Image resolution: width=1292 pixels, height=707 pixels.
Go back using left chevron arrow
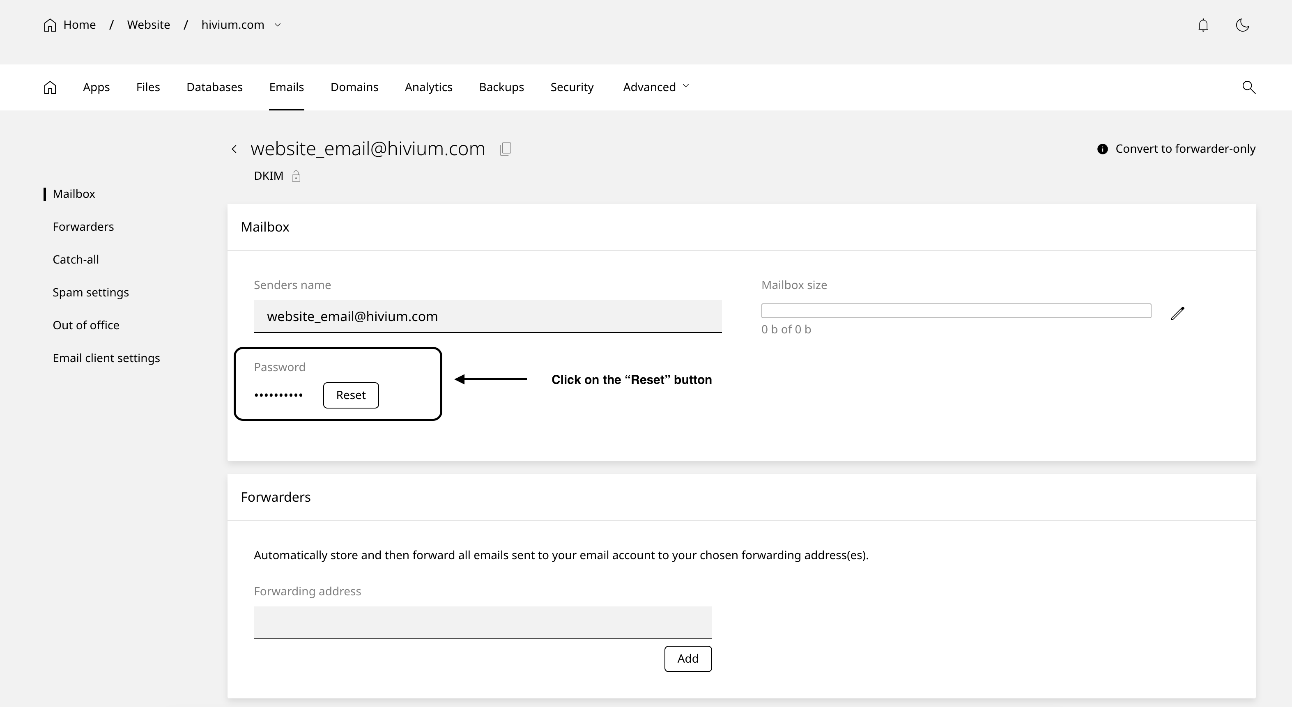pyautogui.click(x=234, y=149)
